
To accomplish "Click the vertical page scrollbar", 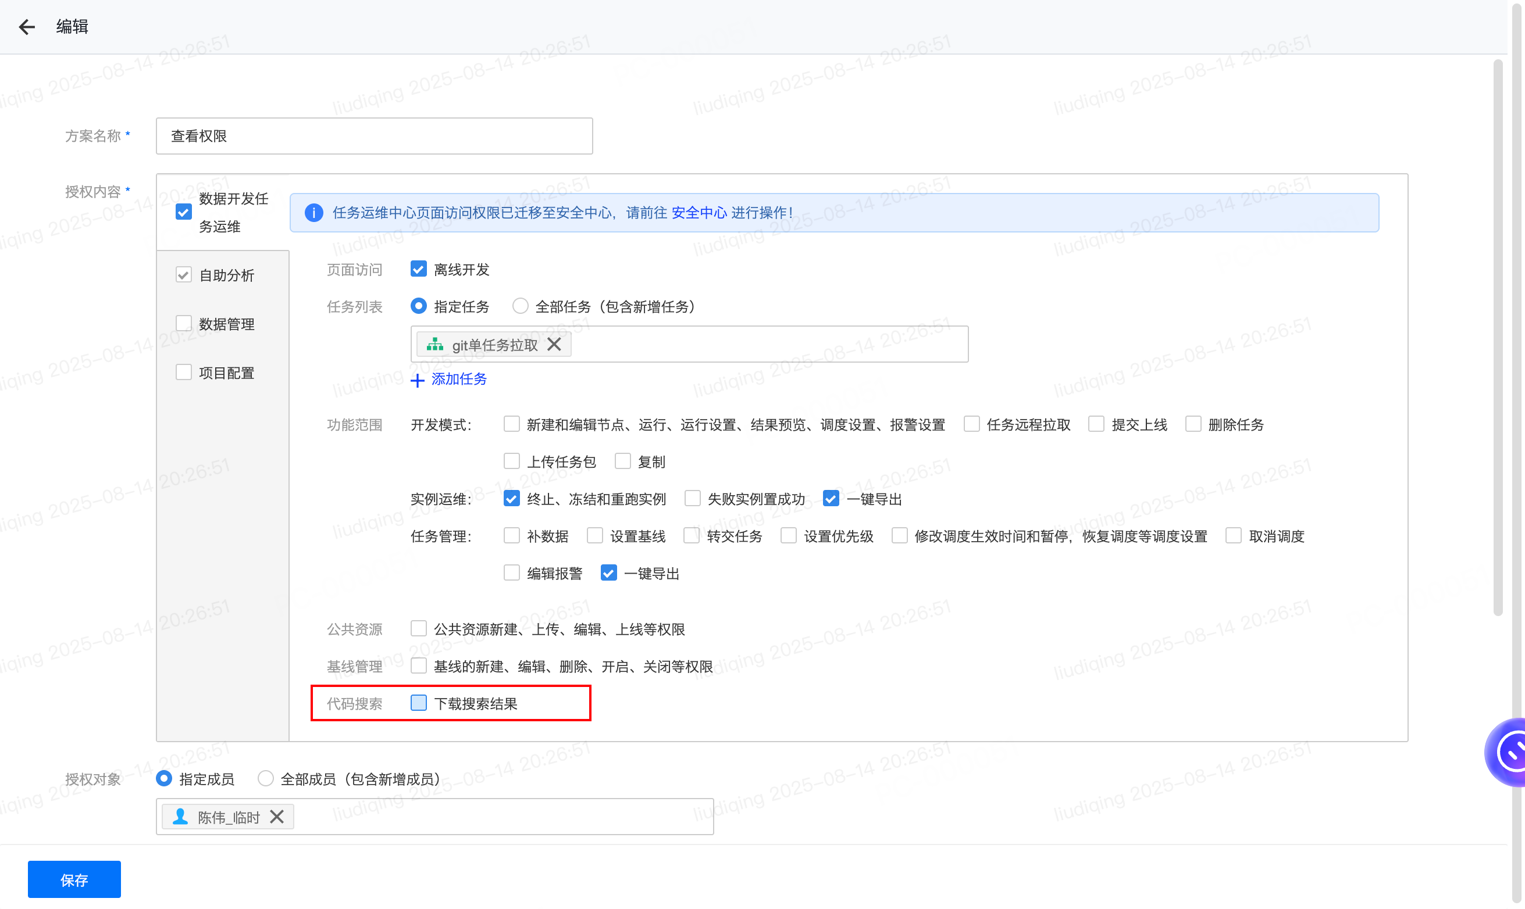I will coord(1498,337).
